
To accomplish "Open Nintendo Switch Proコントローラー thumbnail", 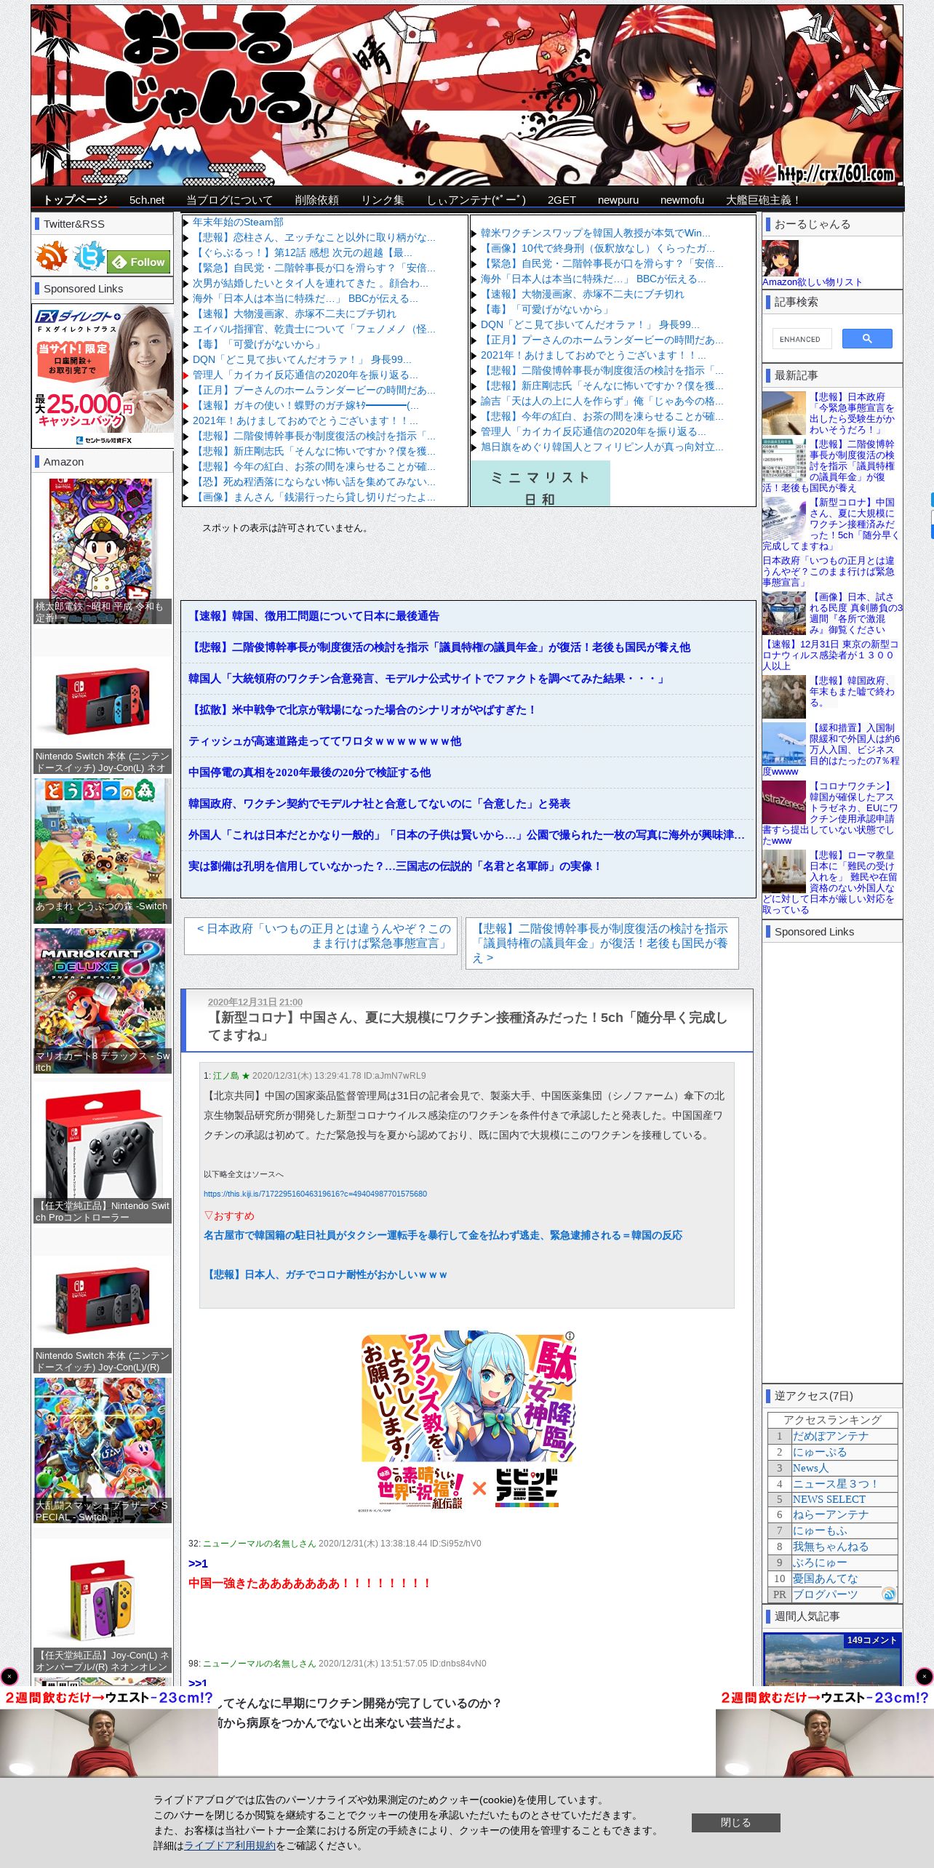I will tap(102, 1150).
